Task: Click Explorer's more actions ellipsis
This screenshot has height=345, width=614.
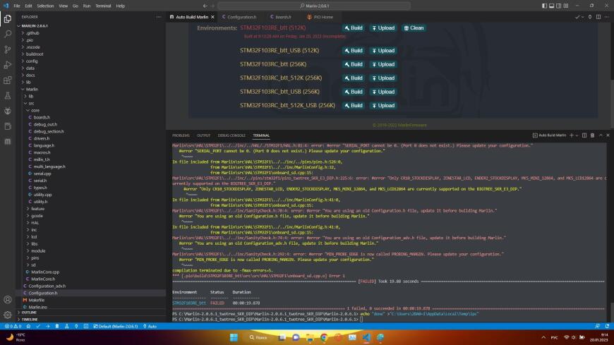Action: click(x=158, y=17)
